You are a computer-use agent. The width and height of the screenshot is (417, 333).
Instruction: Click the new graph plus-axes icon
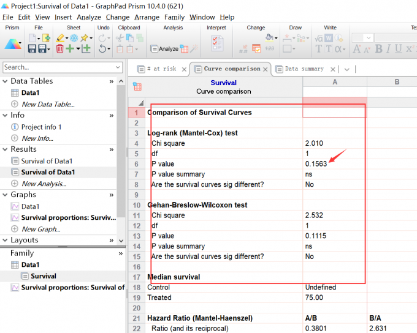point(86,48)
